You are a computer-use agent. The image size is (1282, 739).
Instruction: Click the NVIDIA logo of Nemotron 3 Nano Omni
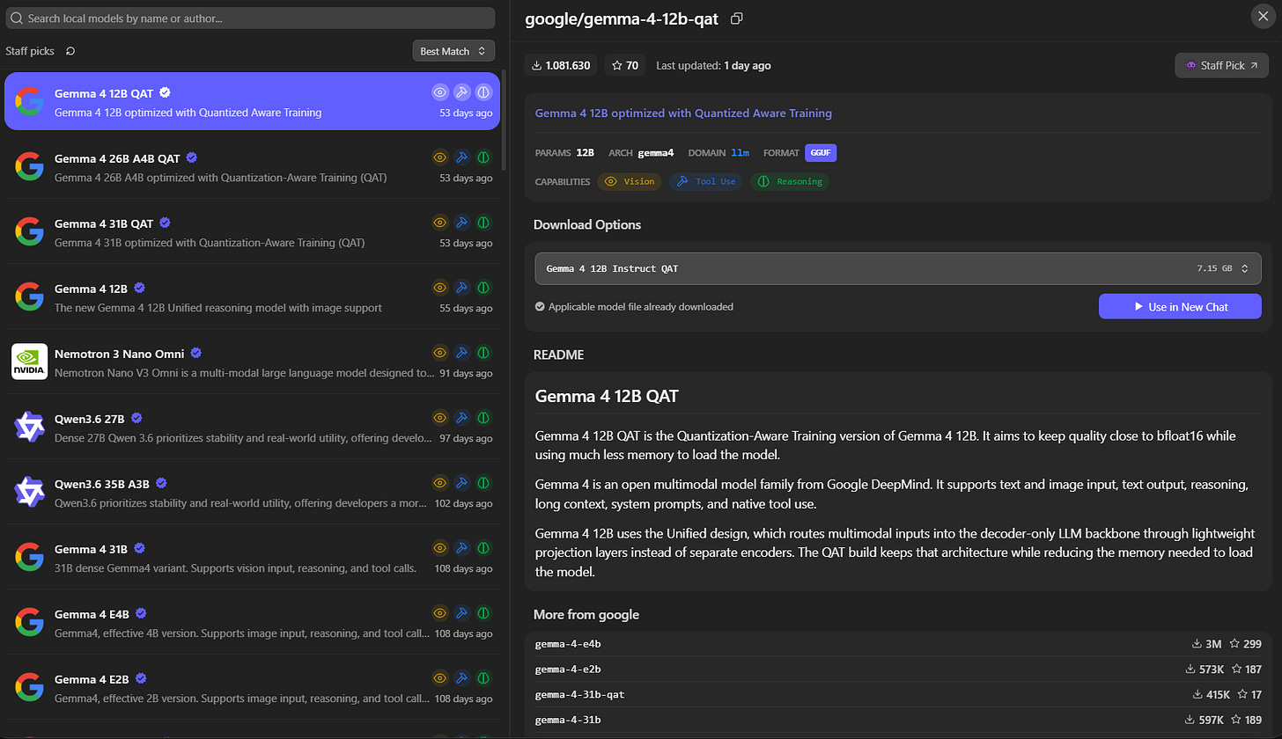(30, 362)
